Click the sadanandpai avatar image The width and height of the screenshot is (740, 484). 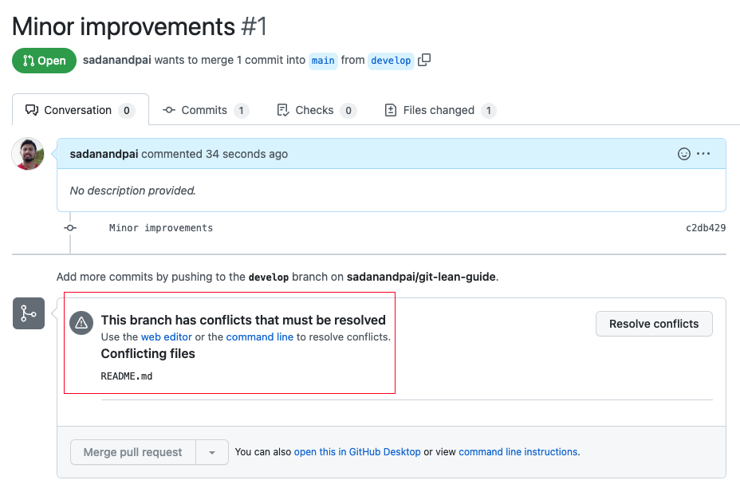(x=28, y=154)
